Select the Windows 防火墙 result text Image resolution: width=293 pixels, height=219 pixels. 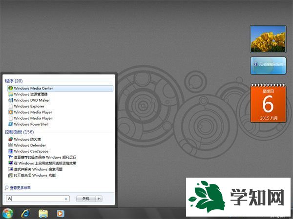tap(27, 139)
